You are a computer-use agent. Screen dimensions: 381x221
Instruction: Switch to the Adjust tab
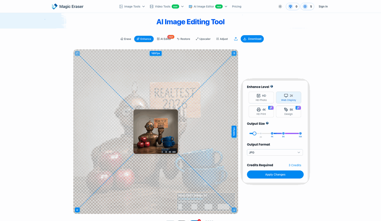point(222,39)
